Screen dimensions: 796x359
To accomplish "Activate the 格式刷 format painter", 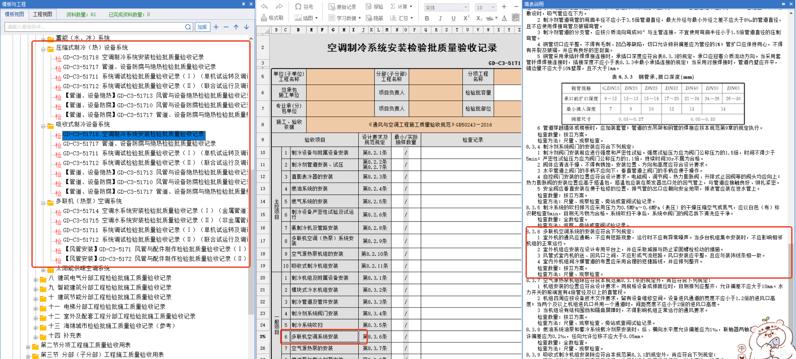I will (x=272, y=18).
